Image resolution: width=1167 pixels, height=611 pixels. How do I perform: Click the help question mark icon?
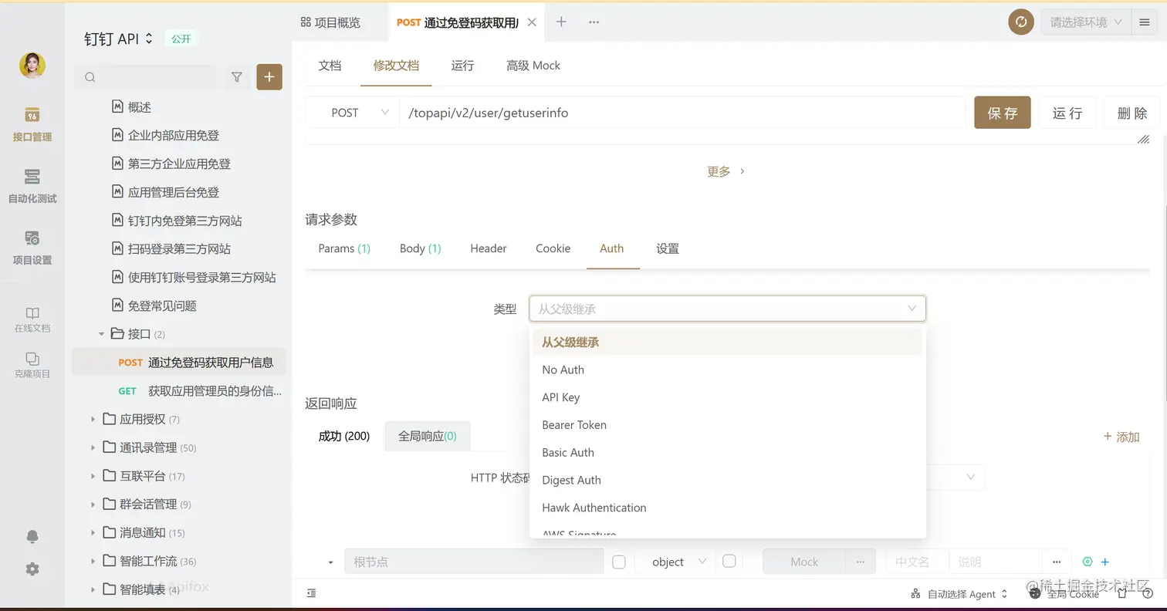(1149, 593)
